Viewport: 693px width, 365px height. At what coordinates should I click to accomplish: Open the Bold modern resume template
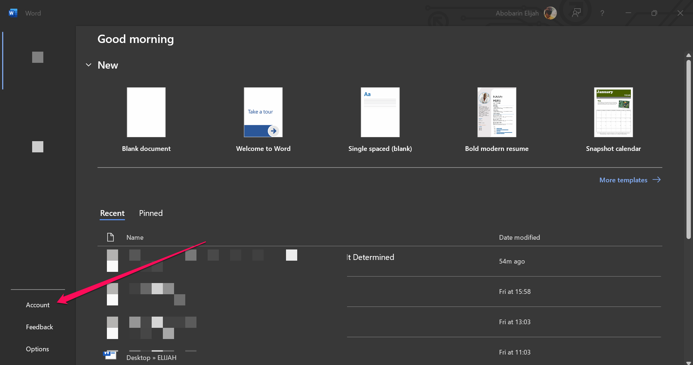tap(497, 112)
